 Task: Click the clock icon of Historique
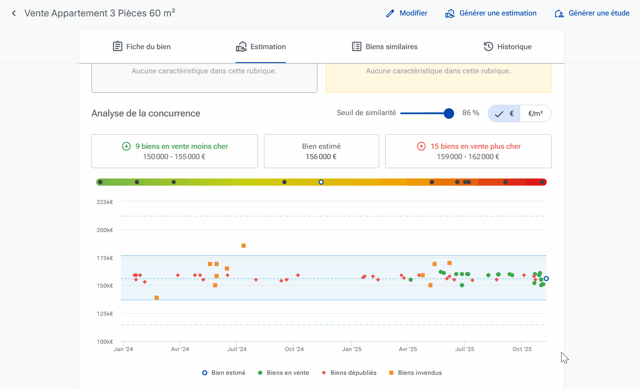488,46
